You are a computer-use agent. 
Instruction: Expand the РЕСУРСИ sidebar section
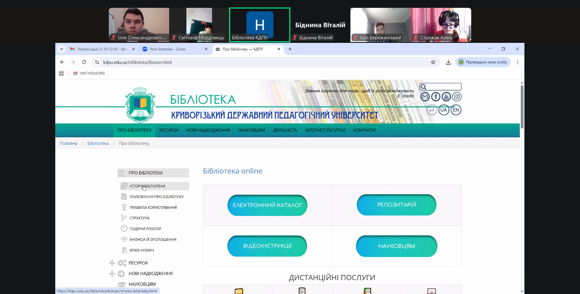point(112,263)
